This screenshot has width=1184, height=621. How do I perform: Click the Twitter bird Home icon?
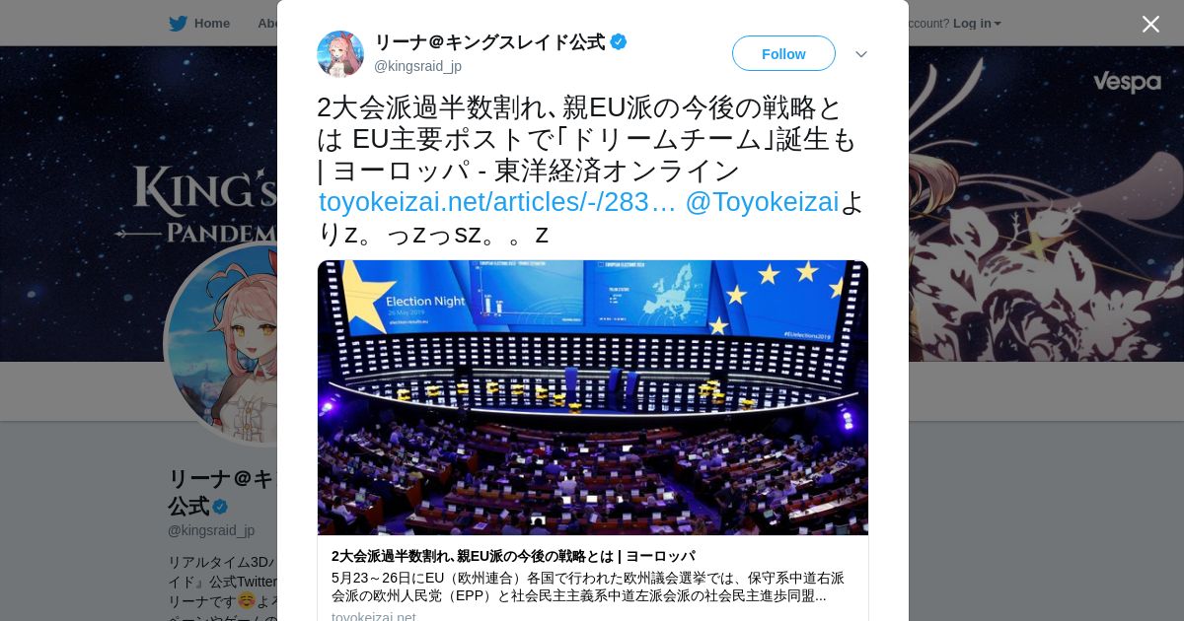178,24
